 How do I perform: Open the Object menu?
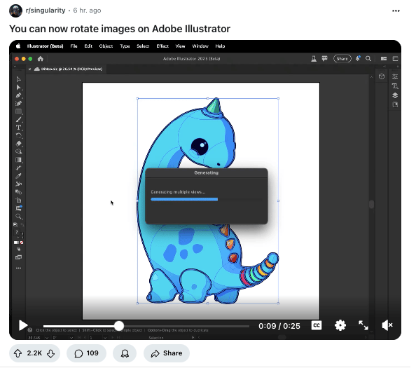(x=106, y=46)
